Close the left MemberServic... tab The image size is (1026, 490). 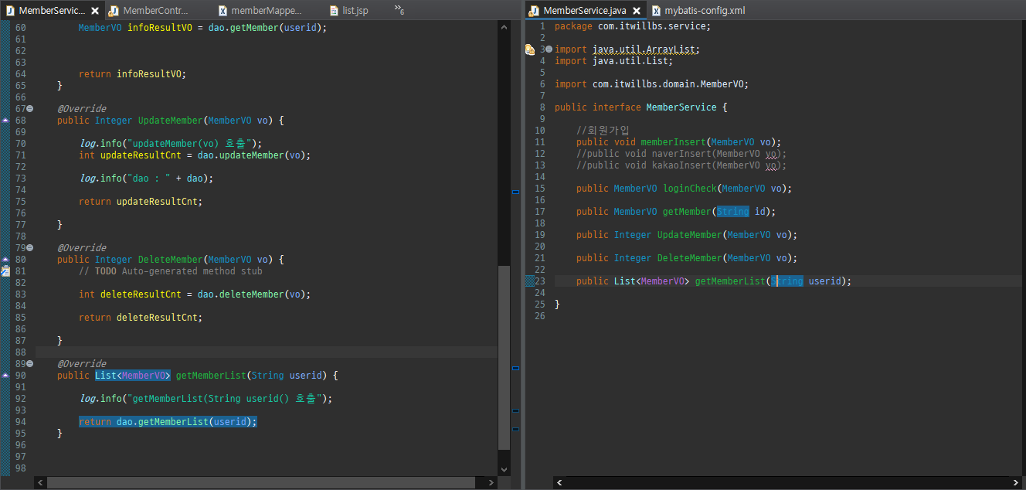point(95,11)
